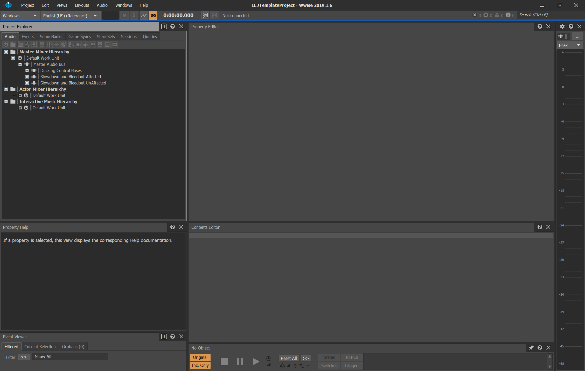Click the outlined Virtual Folder toolbar icon
Image resolution: width=585 pixels, height=371 pixels.
click(x=20, y=45)
